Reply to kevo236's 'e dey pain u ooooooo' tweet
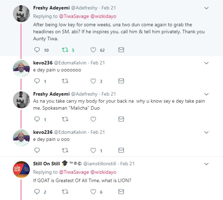Screen dimensions: 223x200 (x=37, y=81)
